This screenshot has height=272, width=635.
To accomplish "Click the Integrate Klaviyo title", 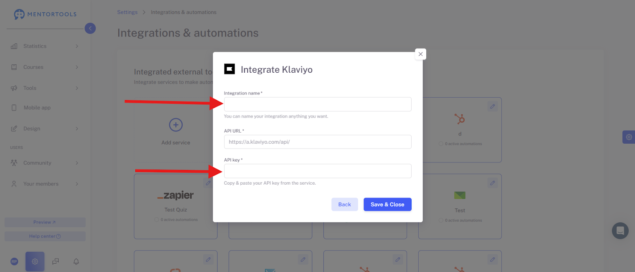I will click(x=277, y=69).
